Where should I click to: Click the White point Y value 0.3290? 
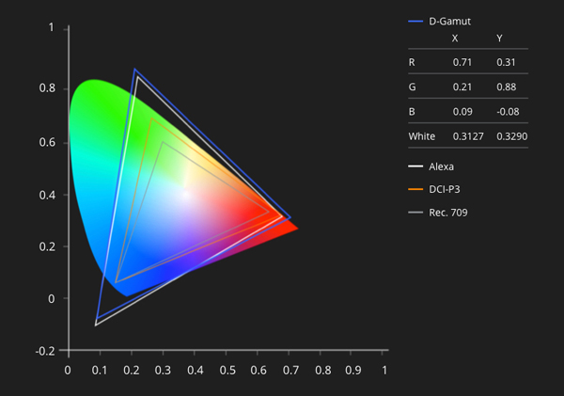click(510, 136)
